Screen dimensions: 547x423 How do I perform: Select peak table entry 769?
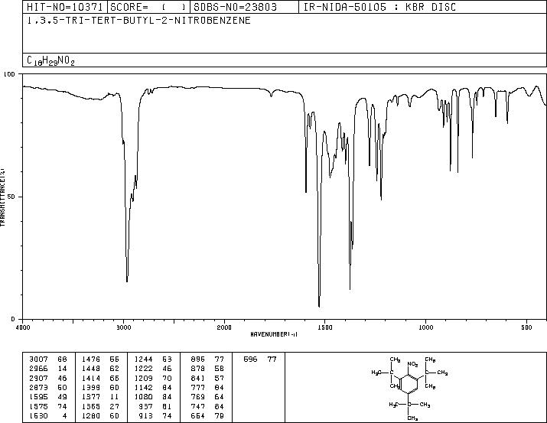point(198,397)
